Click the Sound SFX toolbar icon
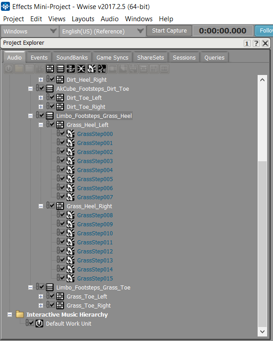 point(92,69)
